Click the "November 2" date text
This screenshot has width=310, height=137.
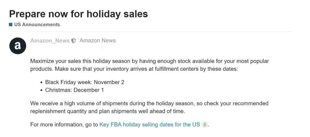[109, 82]
